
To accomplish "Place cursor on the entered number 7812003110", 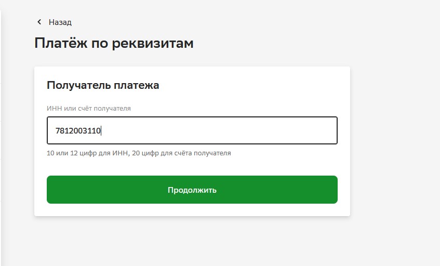I will click(x=78, y=131).
